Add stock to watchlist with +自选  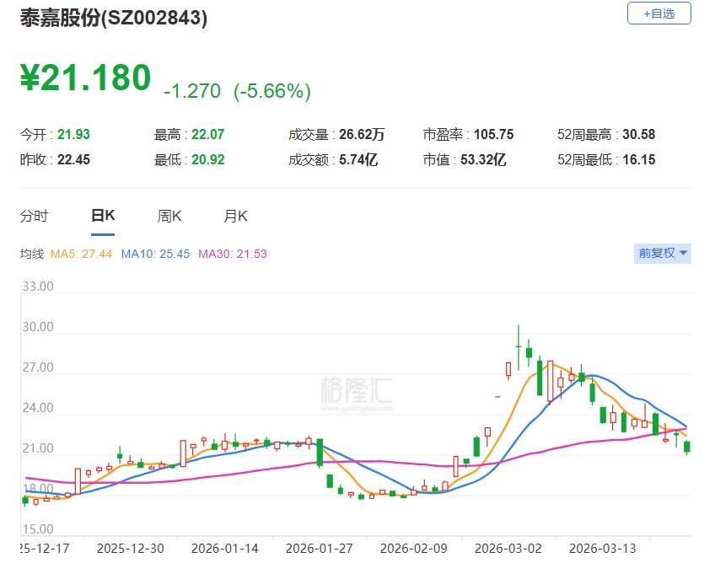[659, 13]
